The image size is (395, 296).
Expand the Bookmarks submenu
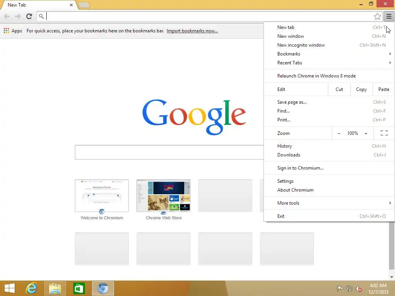click(x=329, y=54)
